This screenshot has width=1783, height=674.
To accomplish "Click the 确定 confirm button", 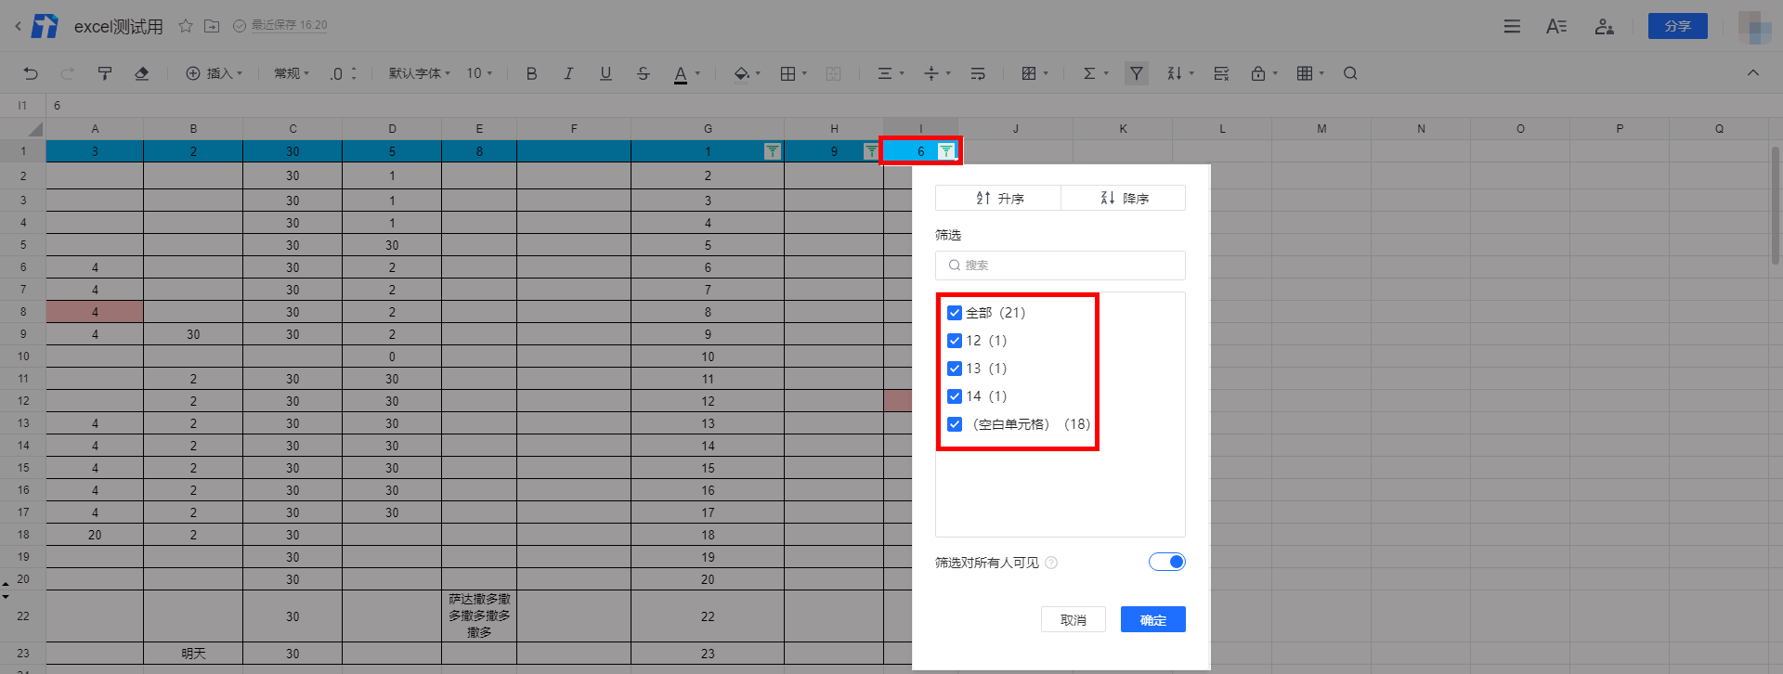I will (1152, 619).
